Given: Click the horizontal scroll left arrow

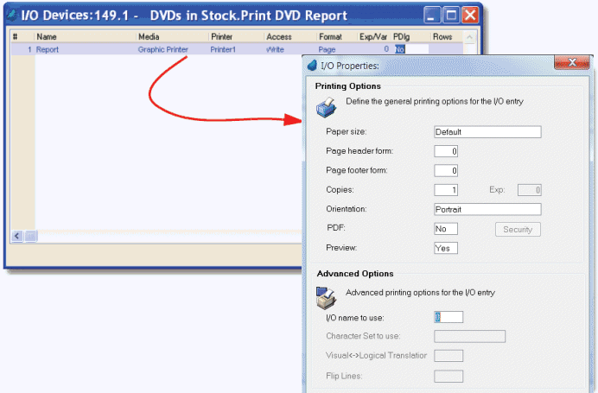Looking at the screenshot, I should [16, 237].
